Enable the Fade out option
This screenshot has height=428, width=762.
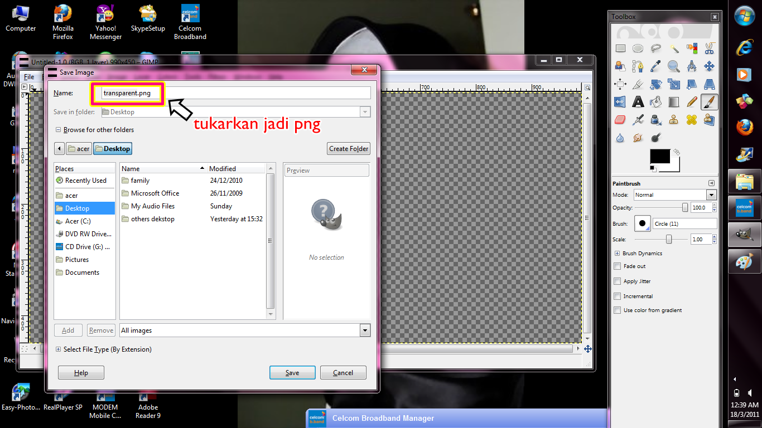tap(617, 266)
